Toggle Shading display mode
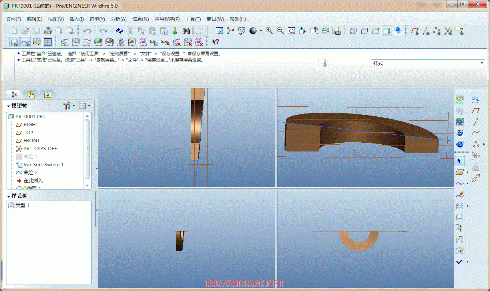The height and width of the screenshot is (291, 490). point(387,31)
